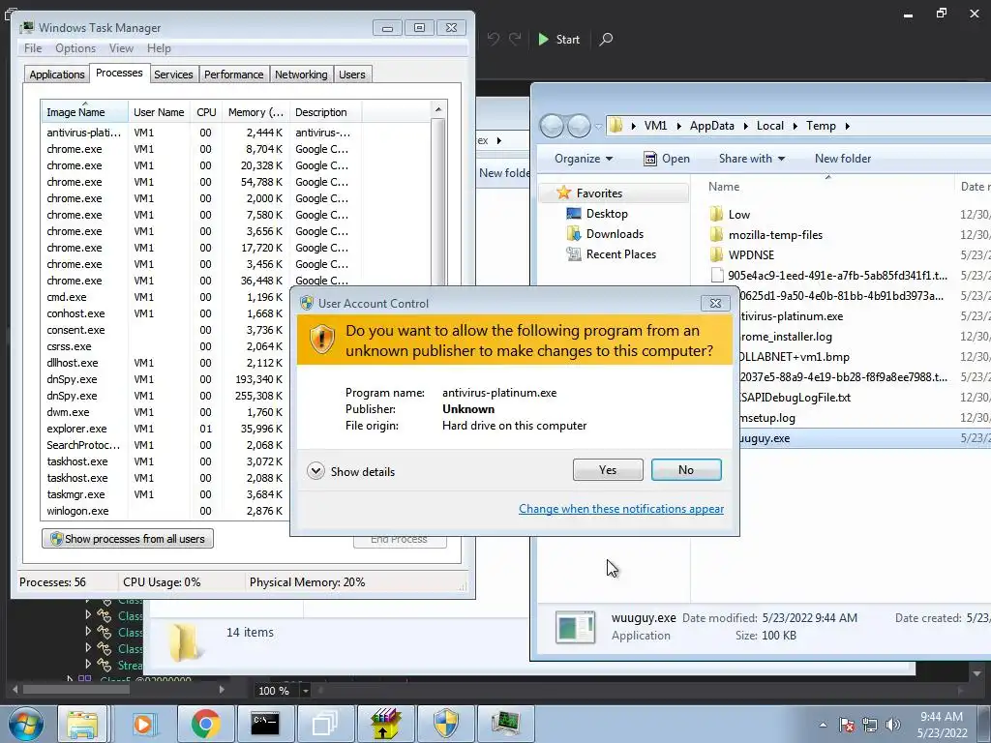Open Command Prompt taskbar icon
991x743 pixels.
point(265,724)
